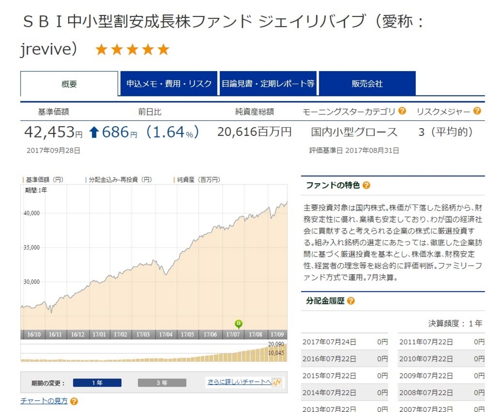Screen dimensions: 499x412
Task: Open the モーニングスターカテゴリ help icon
Action: click(x=402, y=112)
